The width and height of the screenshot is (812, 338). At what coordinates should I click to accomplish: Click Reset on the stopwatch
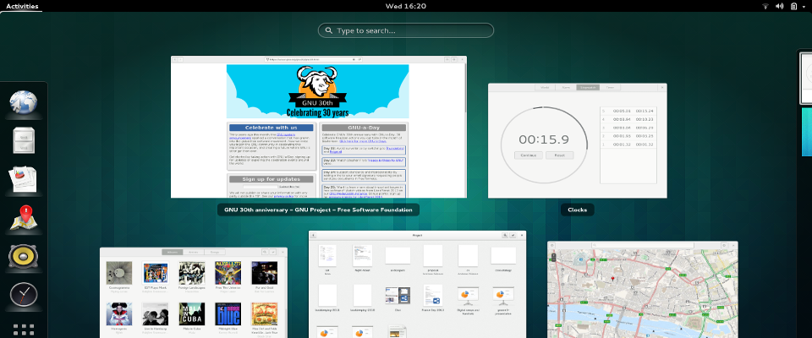click(x=559, y=155)
